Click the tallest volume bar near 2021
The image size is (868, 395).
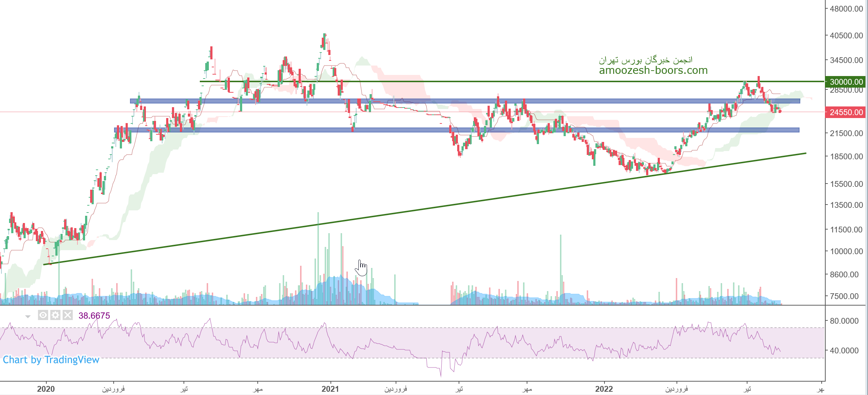(x=318, y=253)
